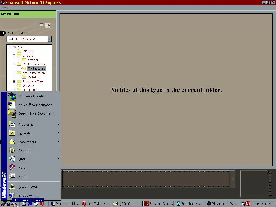Switch to Document1 Word taskbar button

click(x=65, y=204)
